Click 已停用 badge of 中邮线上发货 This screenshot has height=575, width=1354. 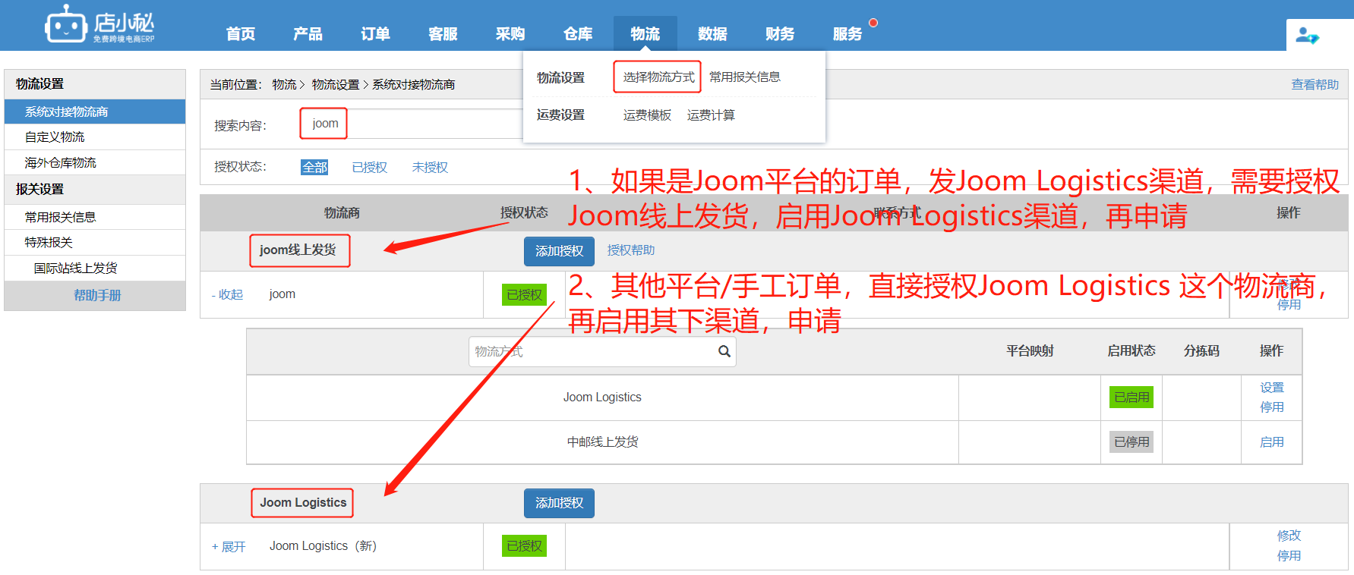1131,441
